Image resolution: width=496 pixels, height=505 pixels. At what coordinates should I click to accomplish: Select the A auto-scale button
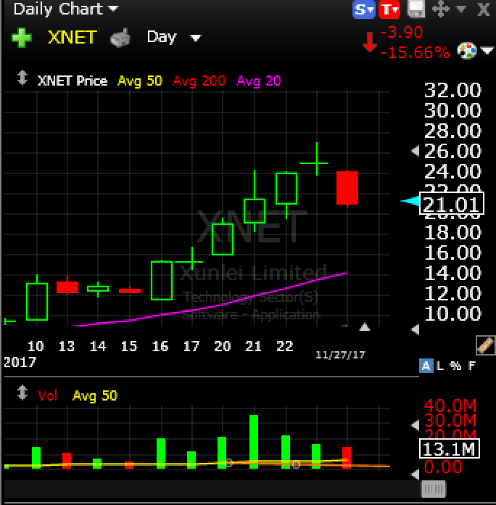point(426,366)
